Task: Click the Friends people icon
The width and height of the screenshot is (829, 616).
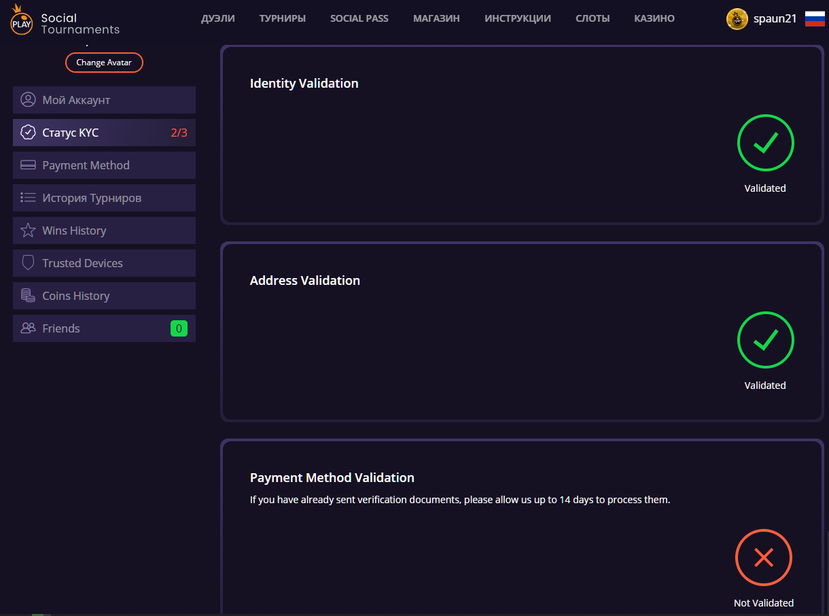Action: (28, 328)
